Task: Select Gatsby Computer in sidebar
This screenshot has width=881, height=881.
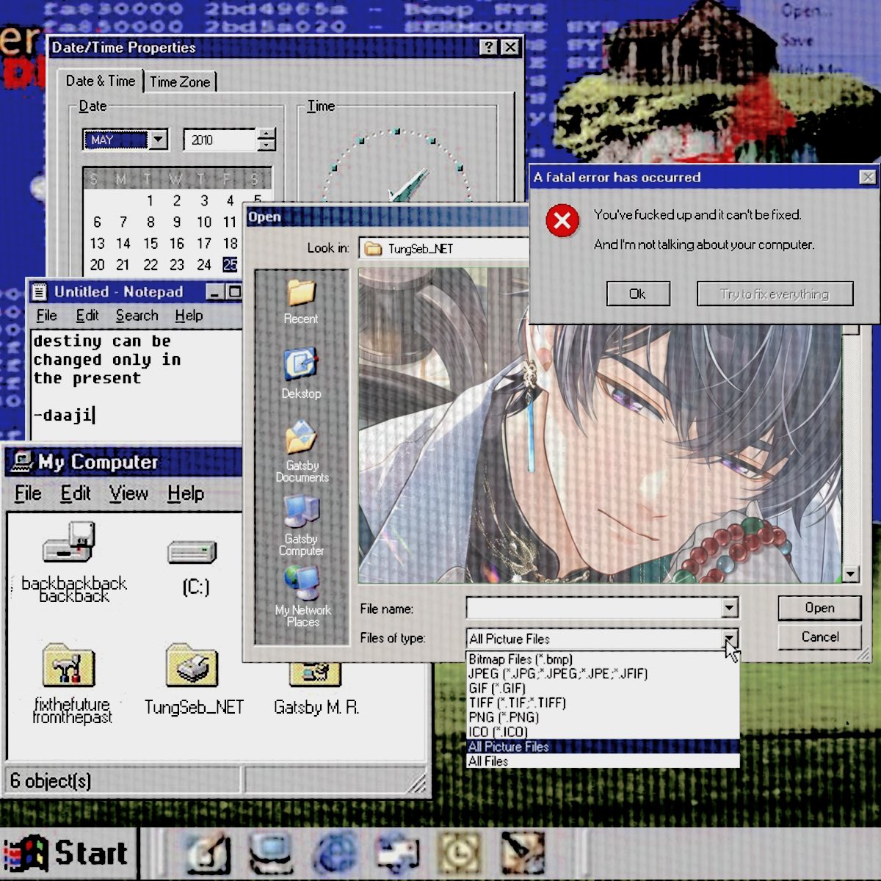Action: pos(301,525)
